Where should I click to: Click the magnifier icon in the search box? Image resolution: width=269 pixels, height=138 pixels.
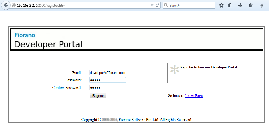(166, 5)
